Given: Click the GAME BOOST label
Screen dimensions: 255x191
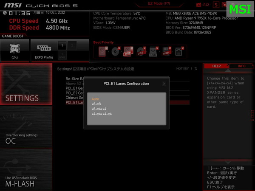Looking at the screenshot, I should (13, 36).
